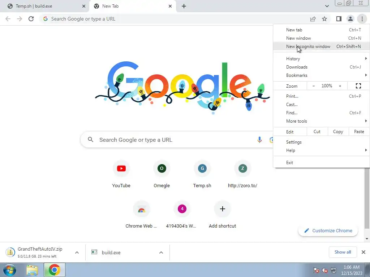Screen dimensions: 370x277
Task: Click the Customize Chrome button
Action: 328,230
